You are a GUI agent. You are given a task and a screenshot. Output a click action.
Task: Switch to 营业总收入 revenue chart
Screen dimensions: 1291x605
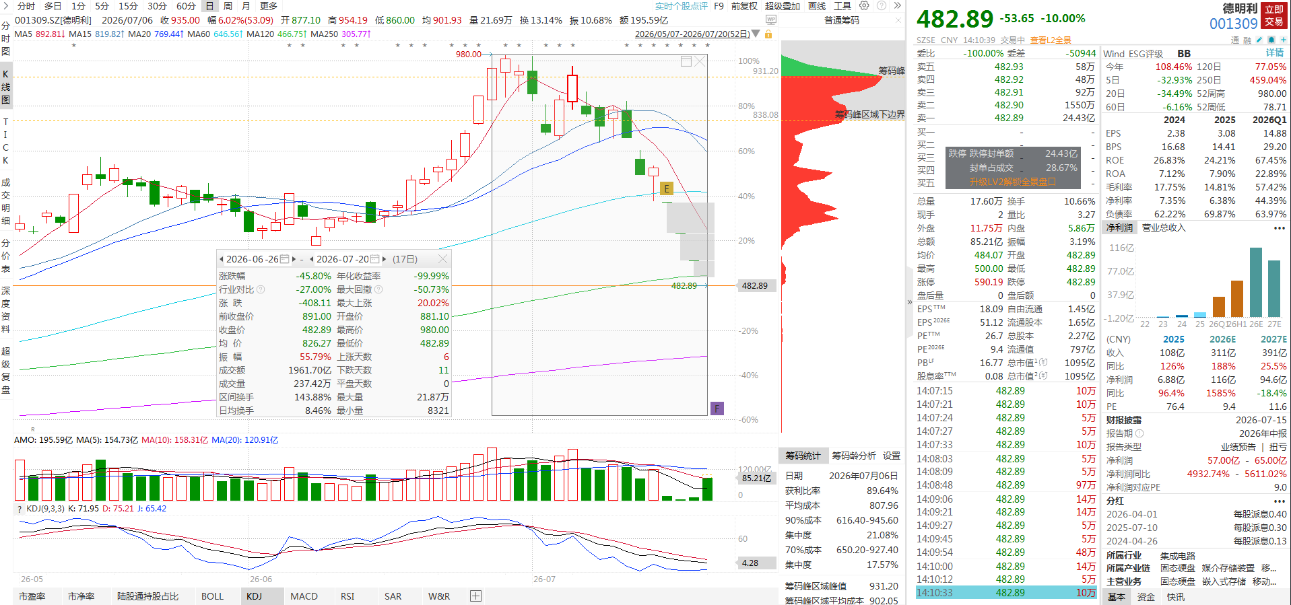pos(1164,227)
